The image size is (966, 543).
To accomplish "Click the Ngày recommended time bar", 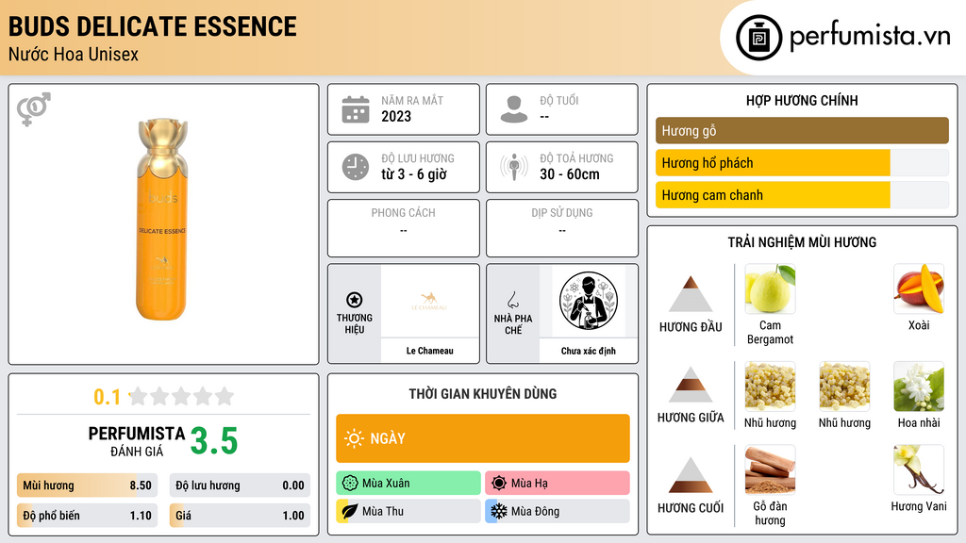I will 483,438.
